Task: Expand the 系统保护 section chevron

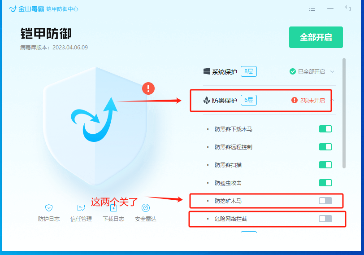Action: [332, 71]
